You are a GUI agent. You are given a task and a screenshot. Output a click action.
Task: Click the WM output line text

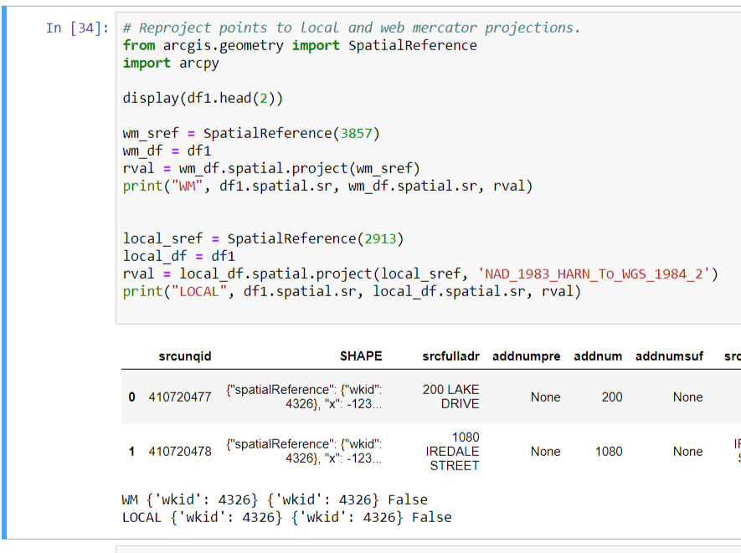[275, 499]
